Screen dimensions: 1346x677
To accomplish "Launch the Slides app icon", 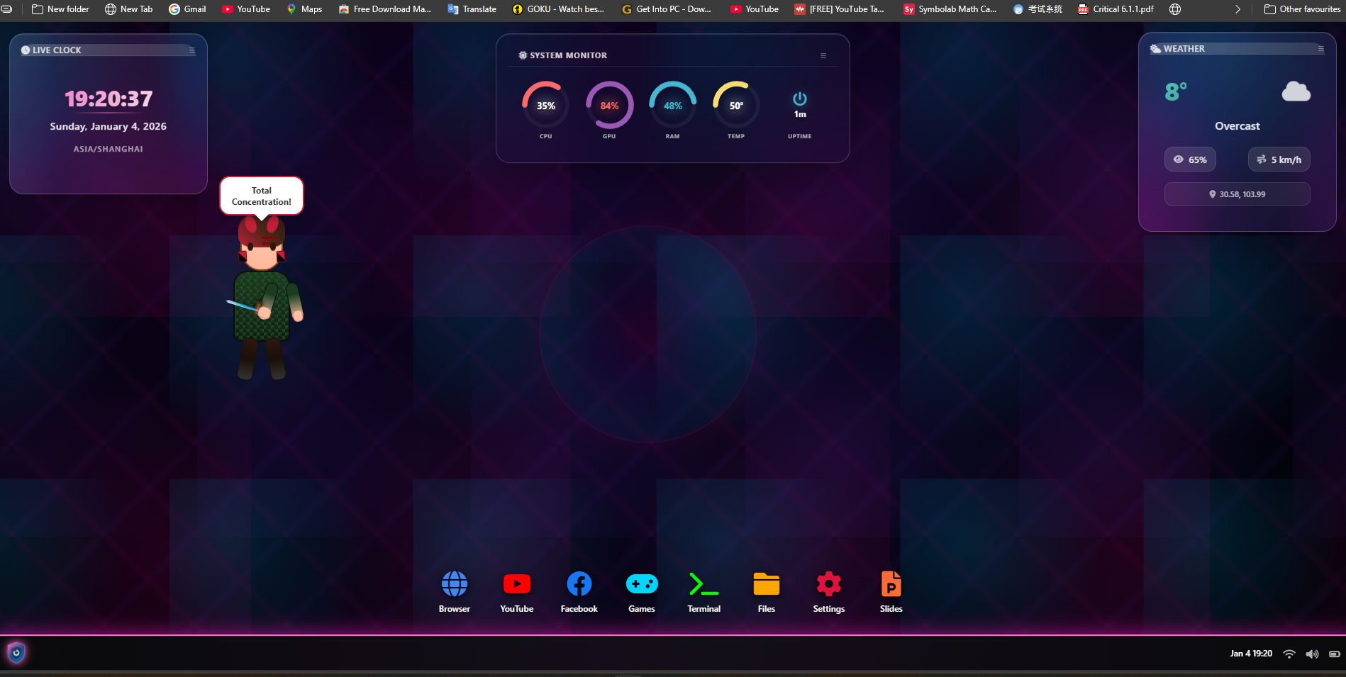I will coord(891,585).
